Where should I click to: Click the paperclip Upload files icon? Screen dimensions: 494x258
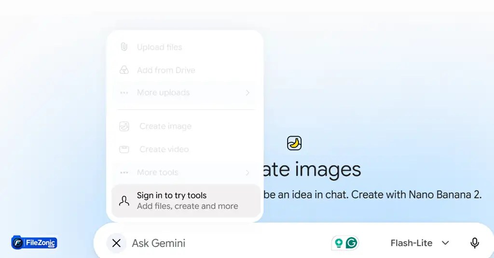click(x=124, y=47)
